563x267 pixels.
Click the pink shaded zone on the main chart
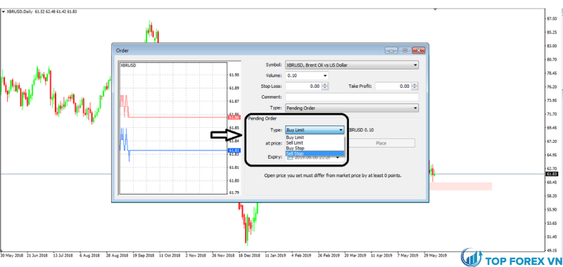coord(461,186)
